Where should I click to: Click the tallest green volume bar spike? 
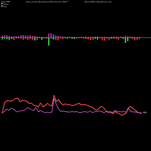(x=49, y=42)
